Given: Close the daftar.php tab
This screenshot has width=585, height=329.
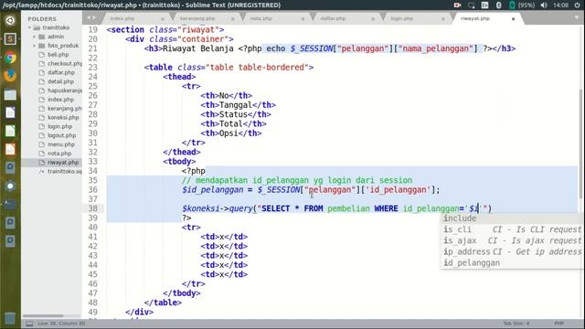Looking at the screenshot, I should 373,18.
